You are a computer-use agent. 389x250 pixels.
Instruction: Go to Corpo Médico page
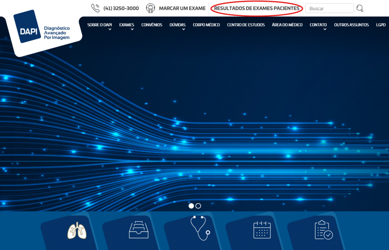point(206,25)
